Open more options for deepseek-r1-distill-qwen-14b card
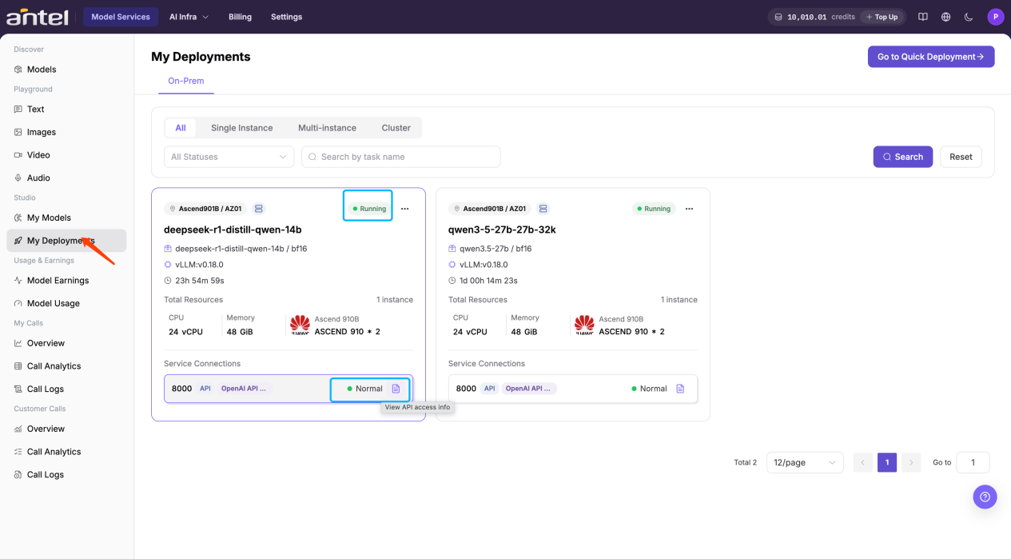Screen dimensions: 1011x559 point(404,209)
